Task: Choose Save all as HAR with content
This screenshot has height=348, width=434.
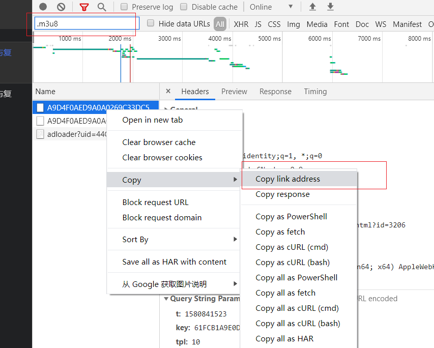Action: coord(173,262)
